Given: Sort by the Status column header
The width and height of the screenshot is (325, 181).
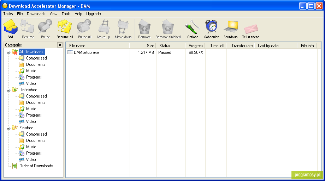Looking at the screenshot, I should (x=170, y=46).
